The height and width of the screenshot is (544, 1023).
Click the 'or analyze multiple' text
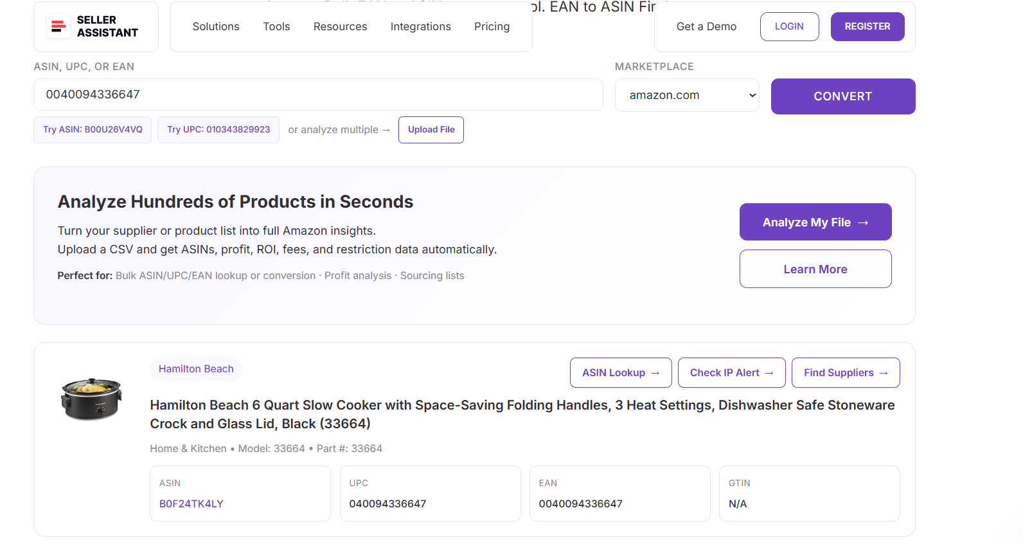coord(334,130)
